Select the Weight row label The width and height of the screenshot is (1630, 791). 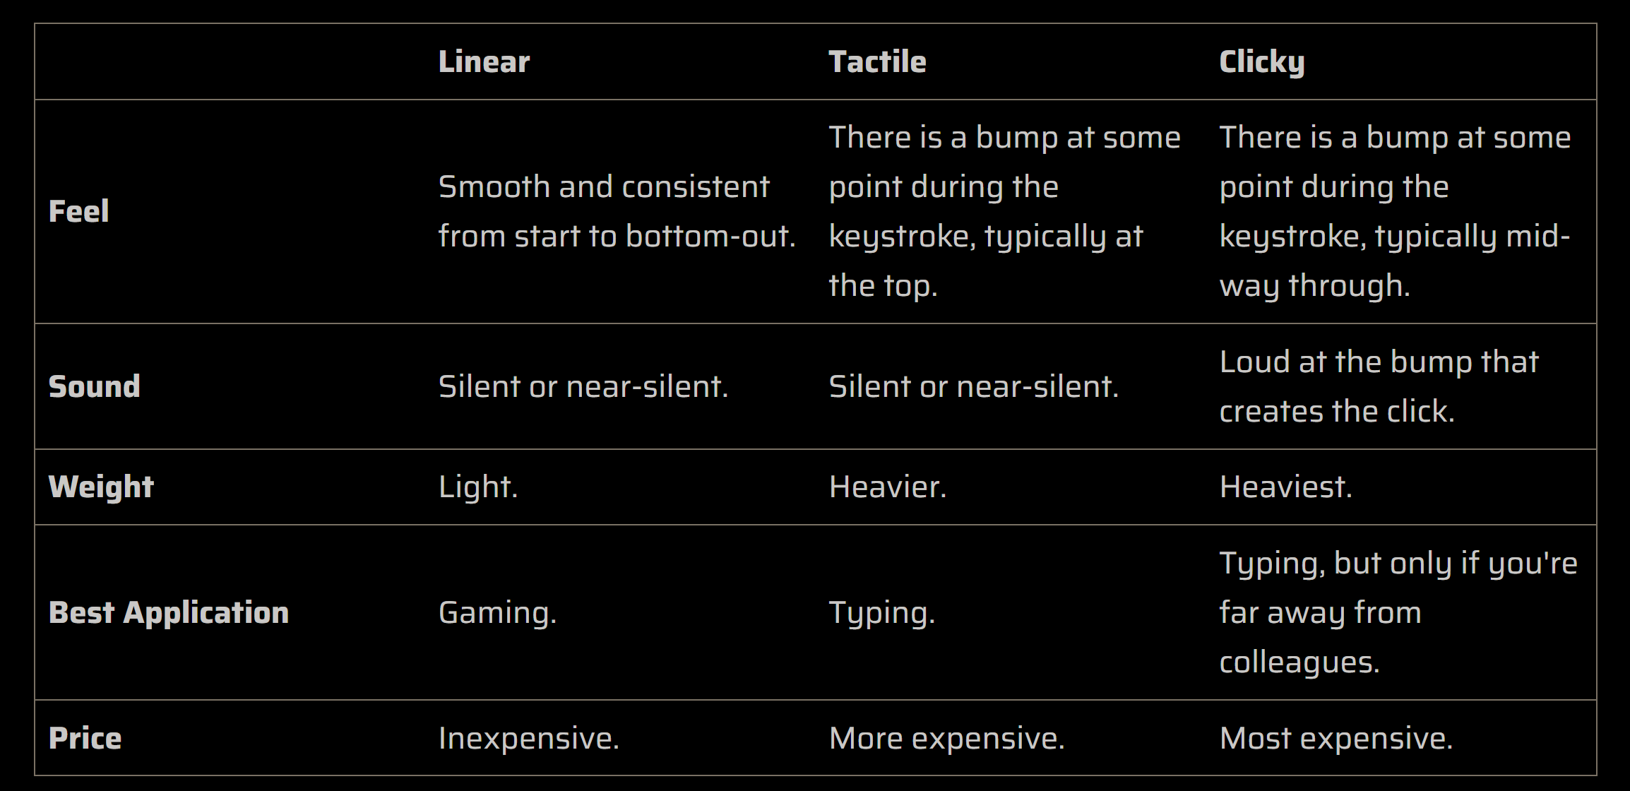101,487
